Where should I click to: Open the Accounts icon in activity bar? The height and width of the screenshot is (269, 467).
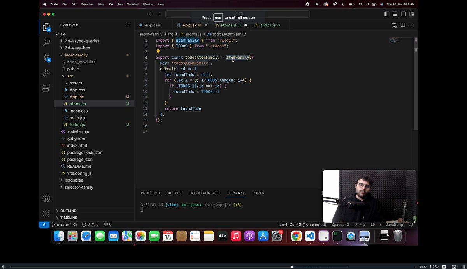46,198
